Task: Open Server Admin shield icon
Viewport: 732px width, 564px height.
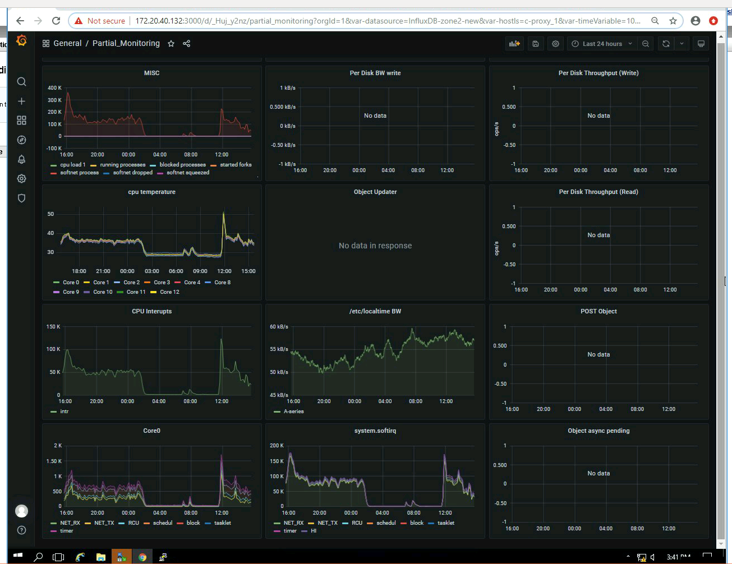Action: point(21,198)
